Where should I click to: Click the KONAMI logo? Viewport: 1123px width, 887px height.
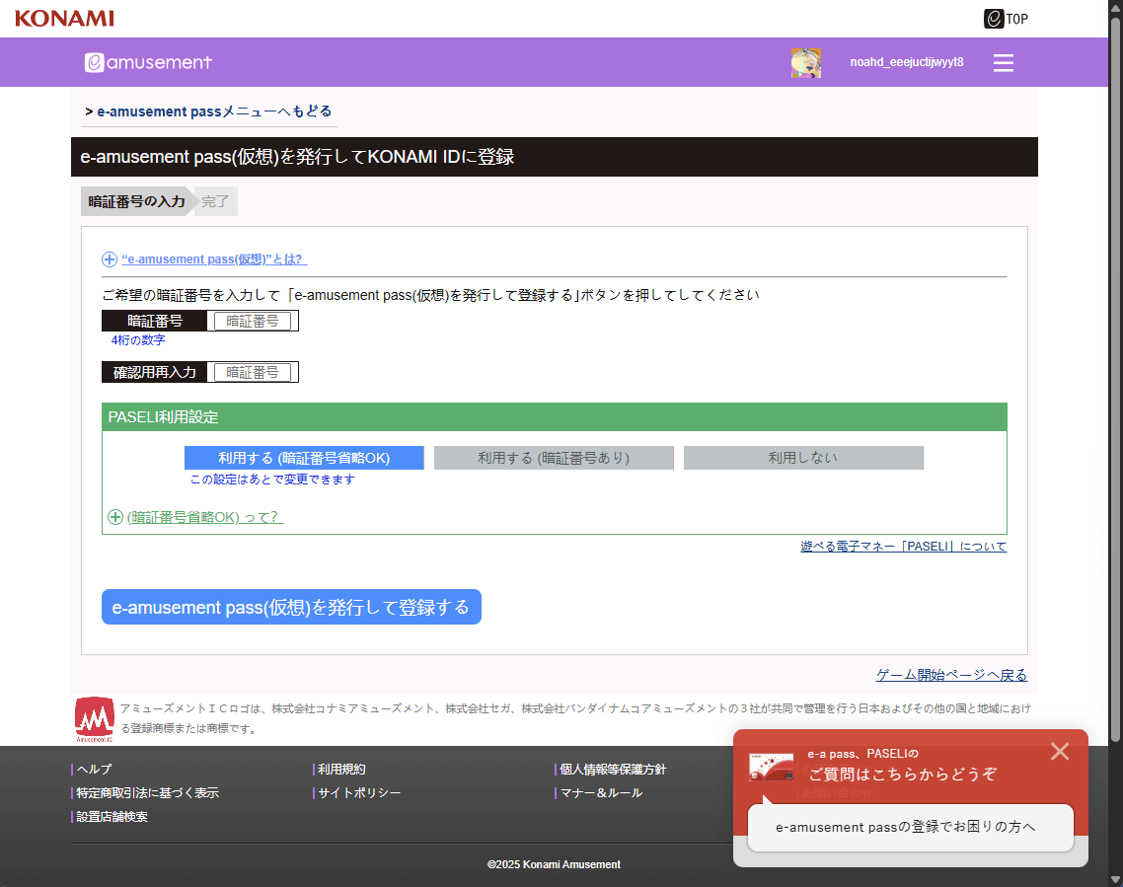(64, 18)
